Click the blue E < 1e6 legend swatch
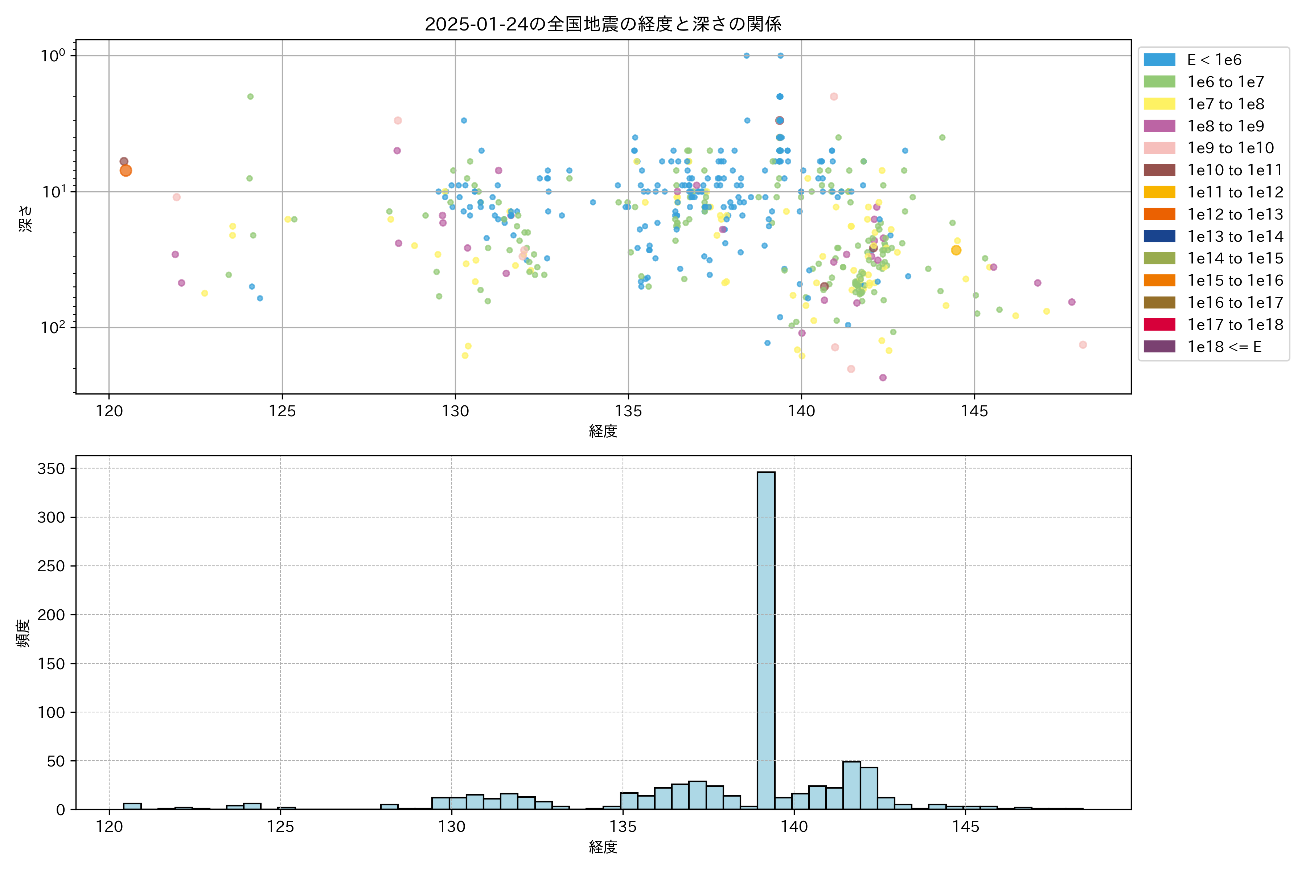Screen dimensions: 1306x871 [1159, 60]
